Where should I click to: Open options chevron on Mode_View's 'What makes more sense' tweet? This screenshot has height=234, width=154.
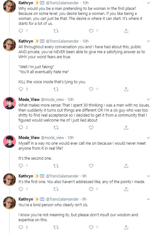point(148,100)
